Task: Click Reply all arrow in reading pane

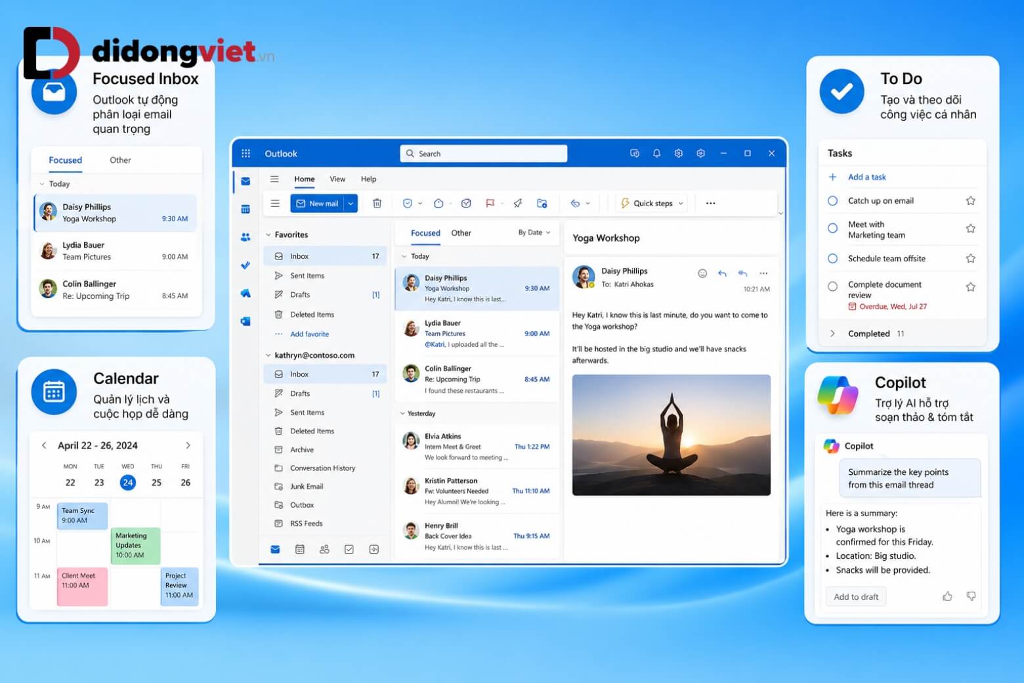Action: (742, 273)
